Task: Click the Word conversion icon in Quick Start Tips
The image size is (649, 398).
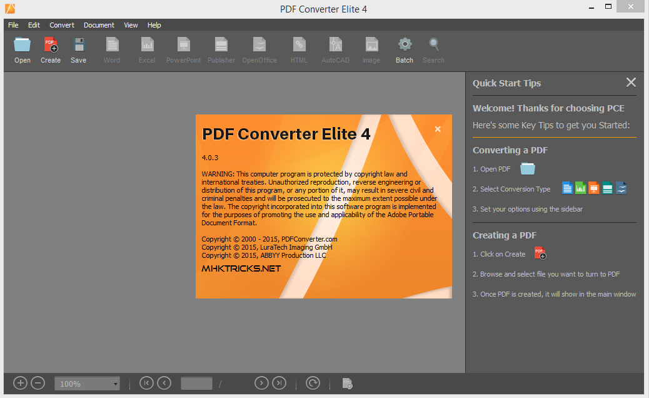Action: (567, 188)
